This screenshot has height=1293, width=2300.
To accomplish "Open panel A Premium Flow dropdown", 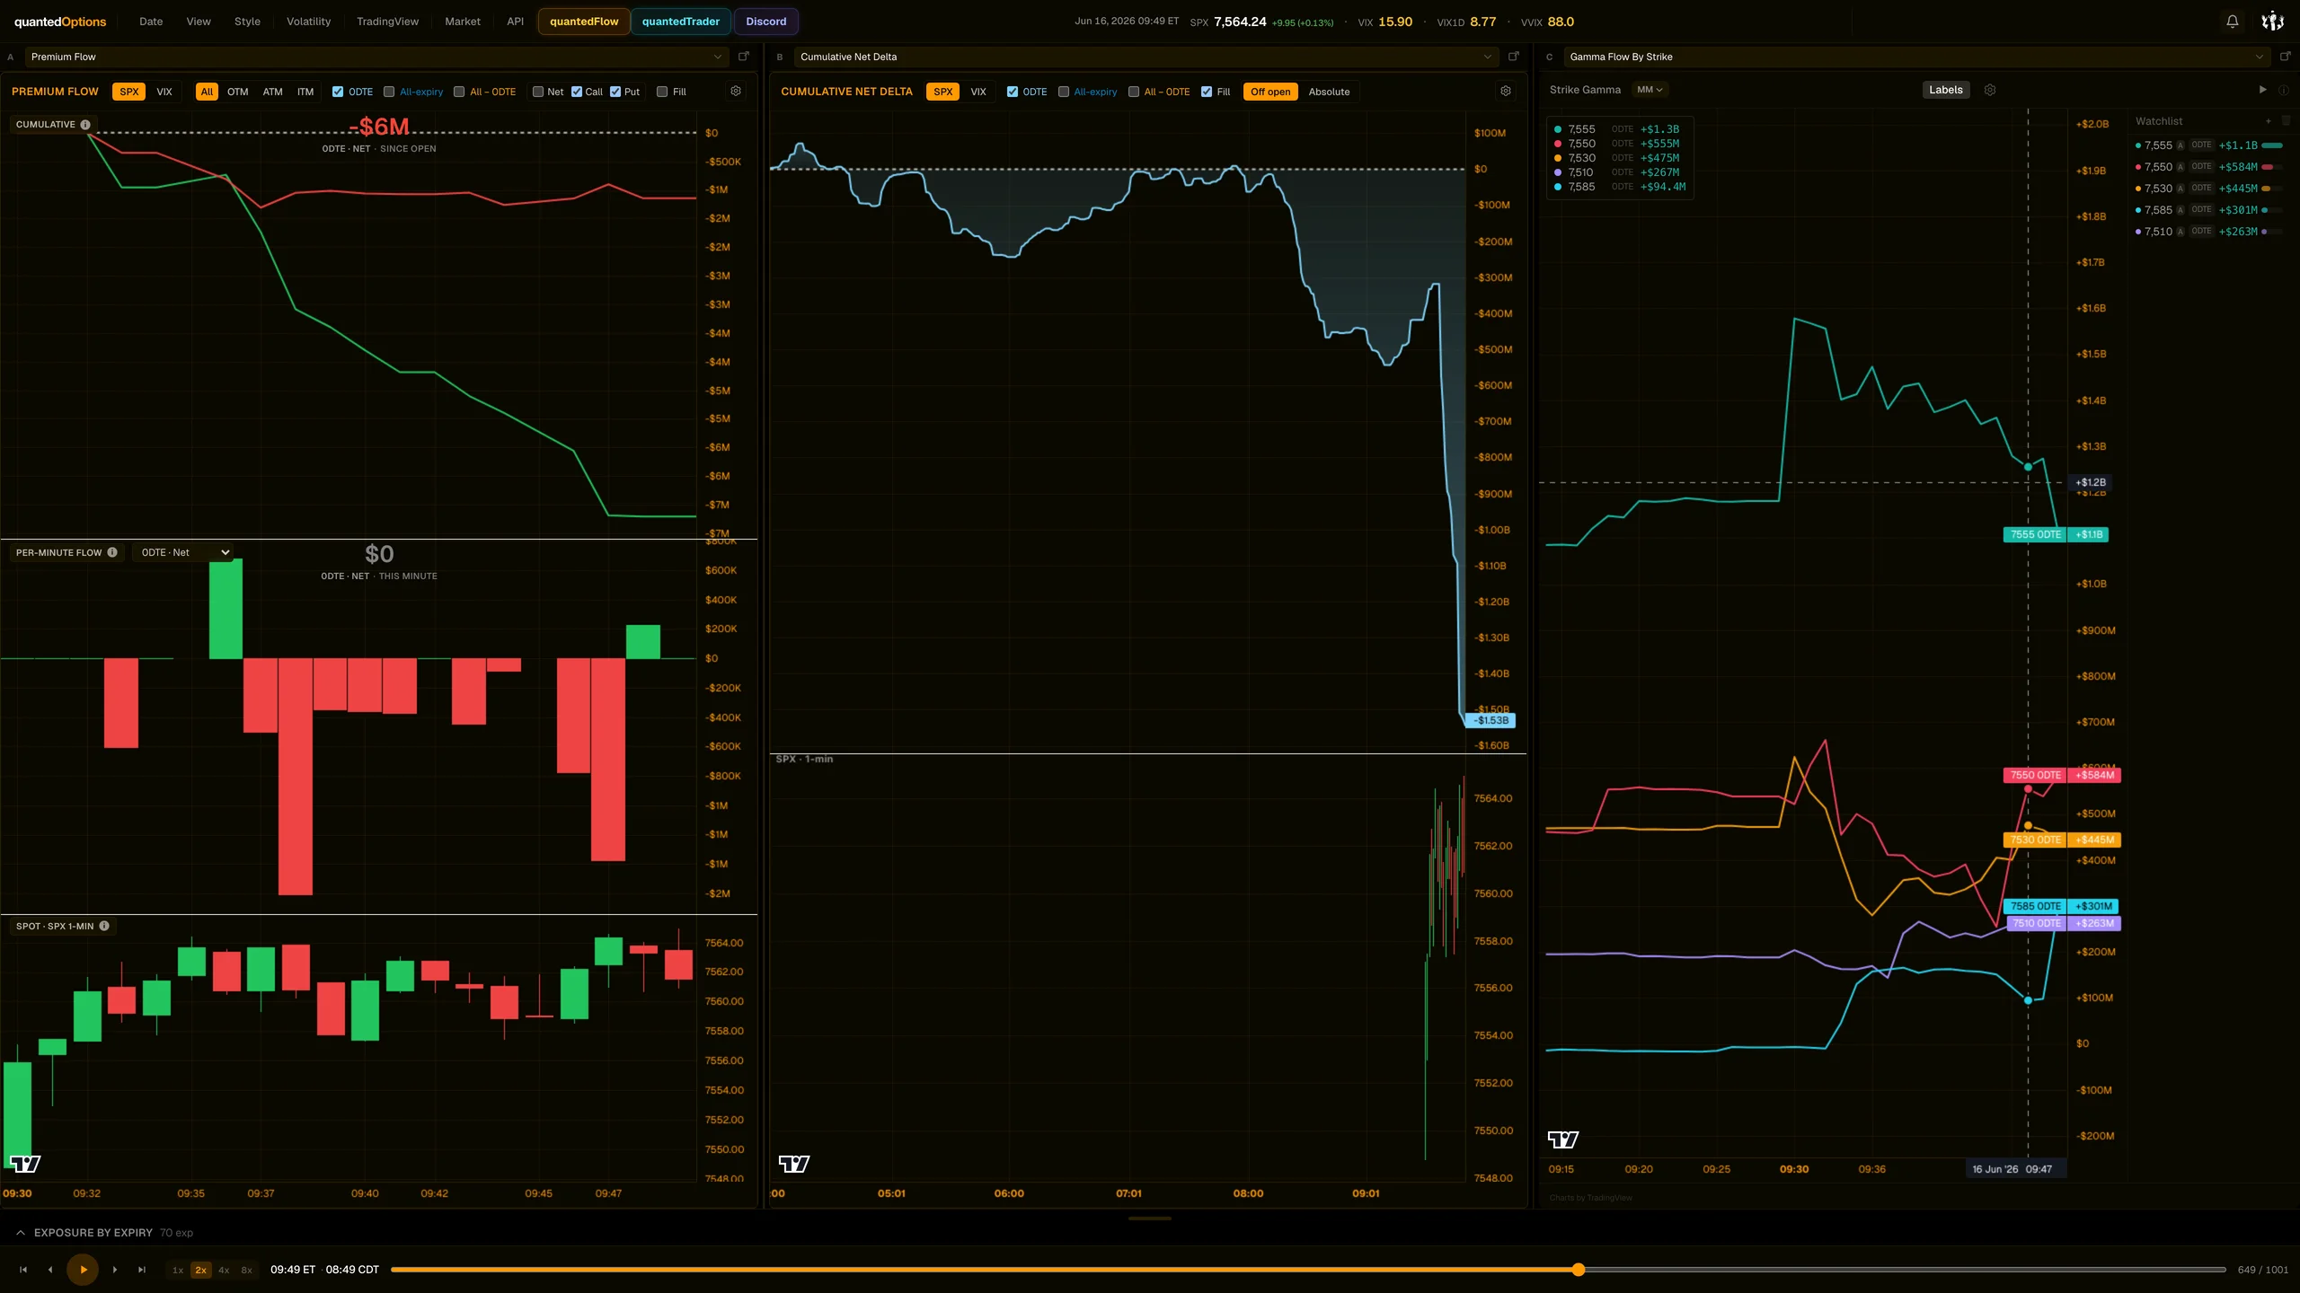I will tap(376, 57).
